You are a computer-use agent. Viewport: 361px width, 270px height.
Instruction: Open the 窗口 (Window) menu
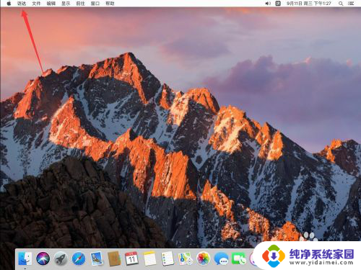tap(95, 4)
